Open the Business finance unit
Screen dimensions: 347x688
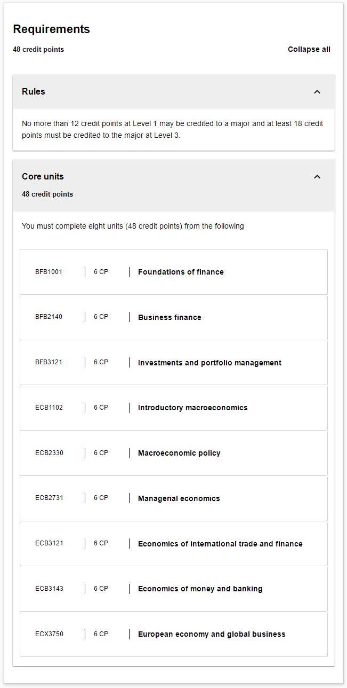[174, 317]
